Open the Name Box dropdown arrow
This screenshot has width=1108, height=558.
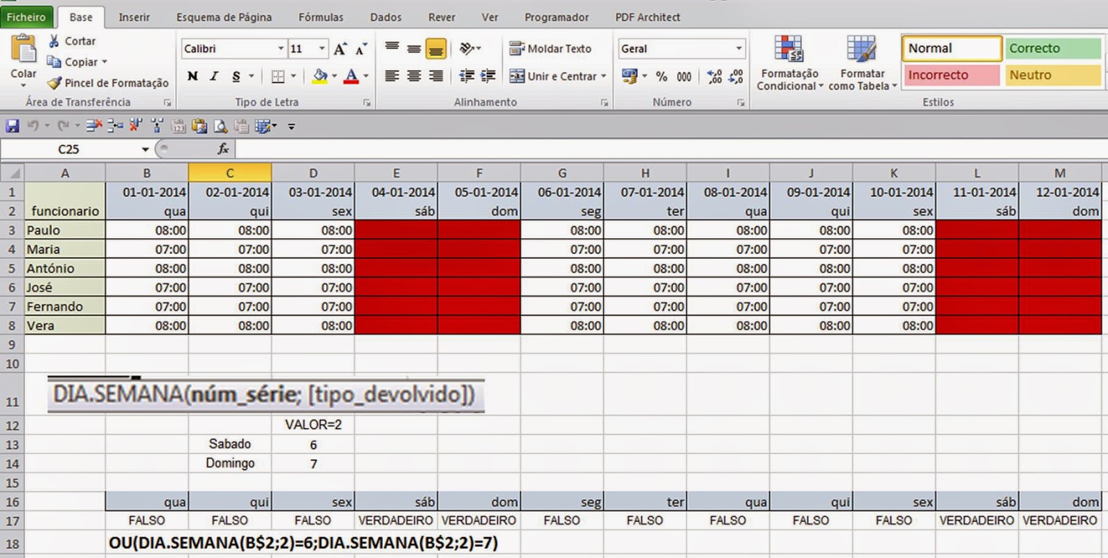pos(145,149)
